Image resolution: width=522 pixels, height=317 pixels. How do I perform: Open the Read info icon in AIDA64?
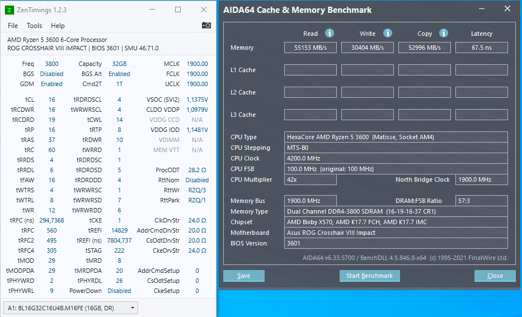coord(329,33)
